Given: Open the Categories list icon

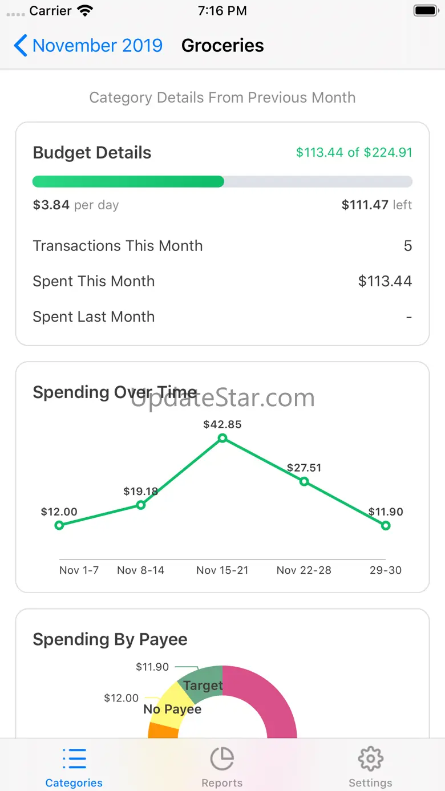Looking at the screenshot, I should (x=74, y=759).
